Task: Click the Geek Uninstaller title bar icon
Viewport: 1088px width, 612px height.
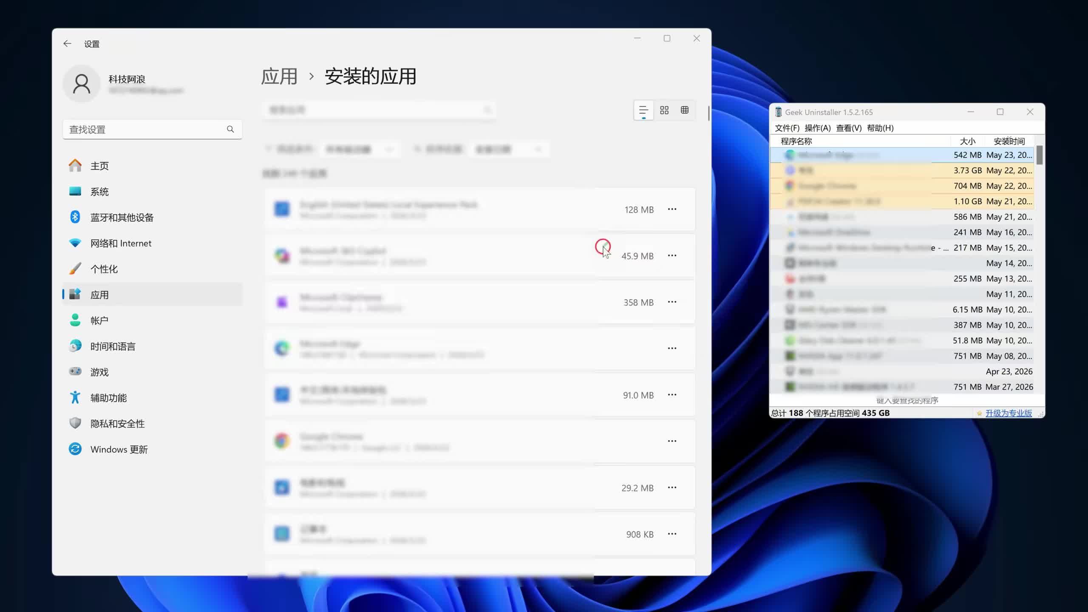Action: coord(778,112)
